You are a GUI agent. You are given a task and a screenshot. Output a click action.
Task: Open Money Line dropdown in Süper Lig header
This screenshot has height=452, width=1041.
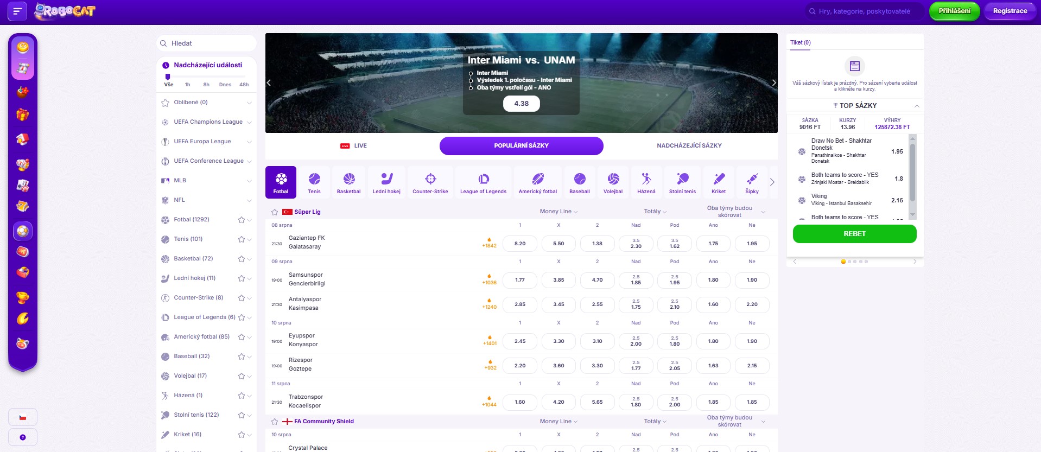coord(558,212)
